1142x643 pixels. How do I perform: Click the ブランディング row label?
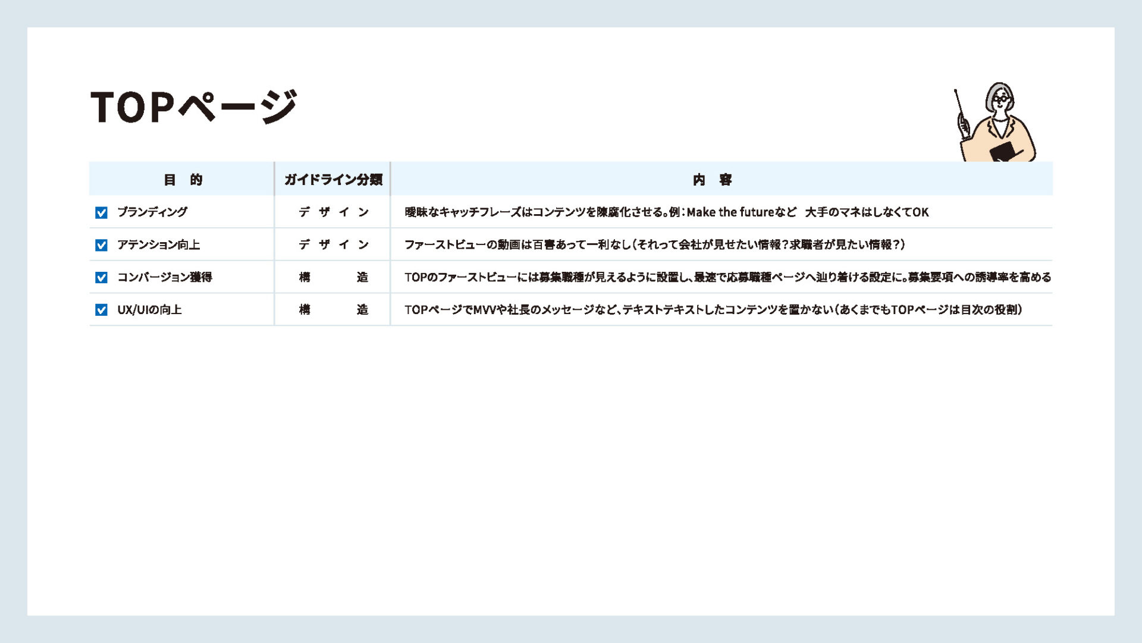click(152, 212)
